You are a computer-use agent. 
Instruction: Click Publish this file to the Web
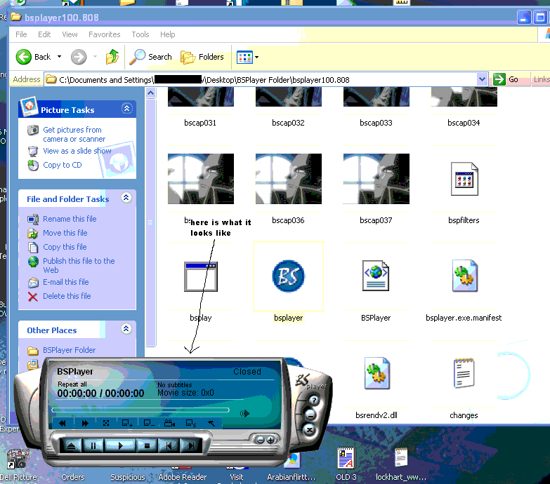(x=79, y=265)
